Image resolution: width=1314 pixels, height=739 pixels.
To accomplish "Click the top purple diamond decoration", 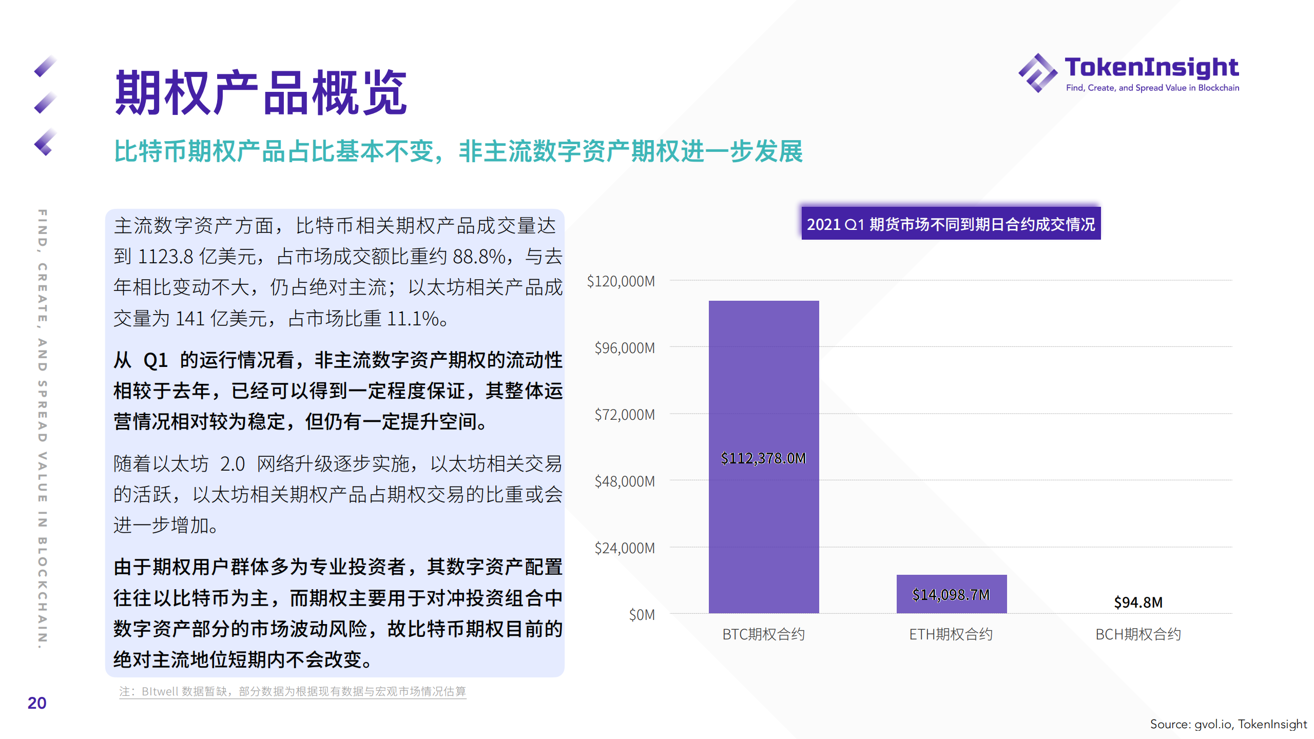I will click(45, 66).
